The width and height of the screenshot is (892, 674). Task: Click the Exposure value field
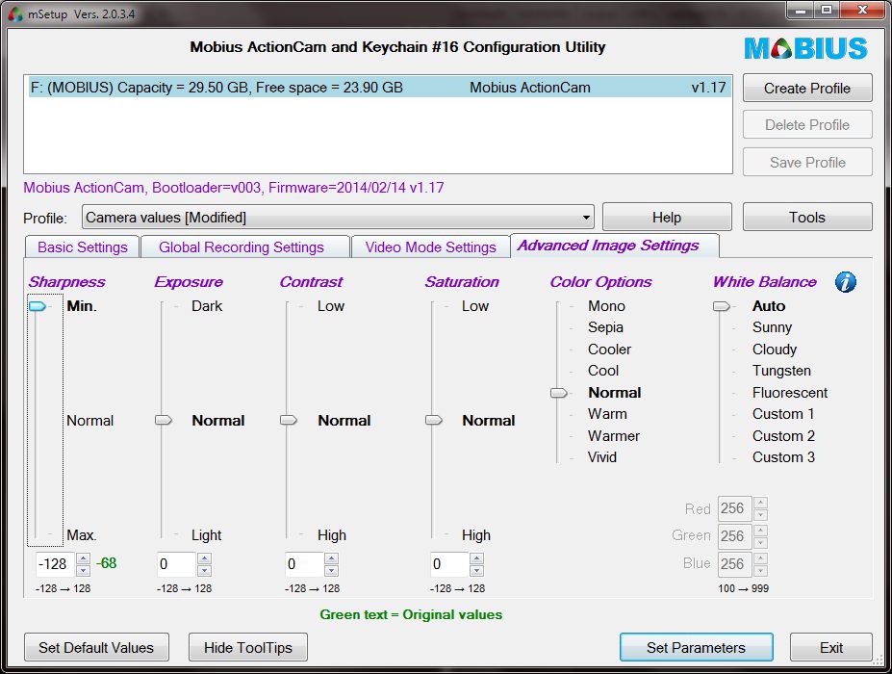click(x=176, y=564)
